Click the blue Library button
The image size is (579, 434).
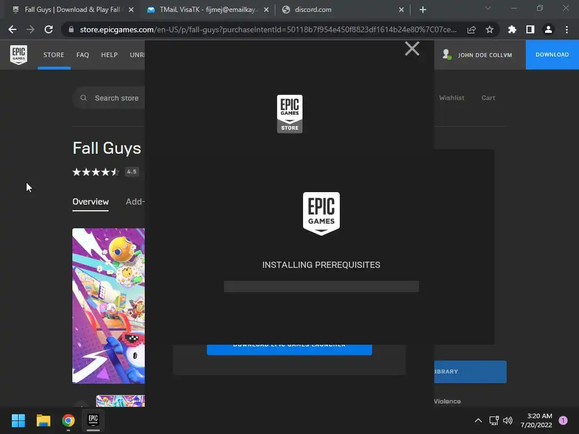click(x=470, y=372)
